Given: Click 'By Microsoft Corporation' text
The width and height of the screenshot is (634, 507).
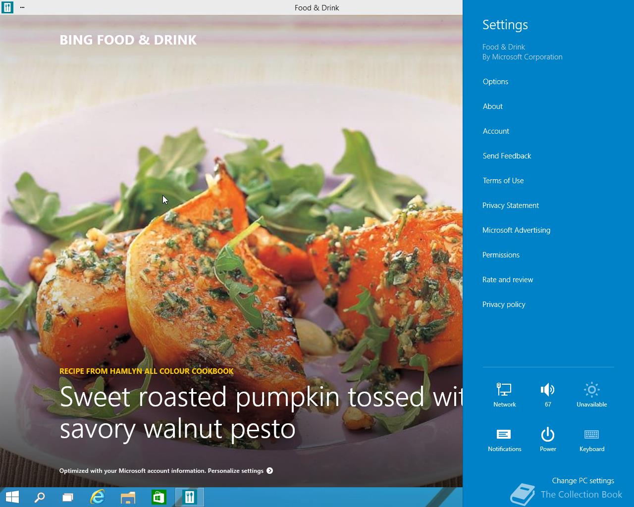Looking at the screenshot, I should (523, 57).
